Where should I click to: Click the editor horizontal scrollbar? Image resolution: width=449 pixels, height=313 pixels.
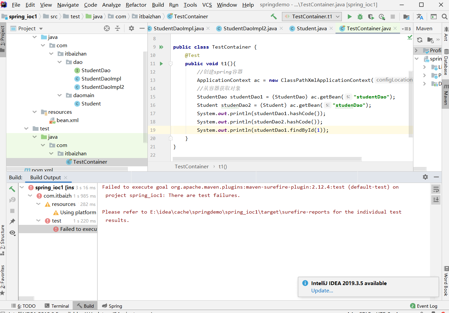pyautogui.click(x=267, y=159)
